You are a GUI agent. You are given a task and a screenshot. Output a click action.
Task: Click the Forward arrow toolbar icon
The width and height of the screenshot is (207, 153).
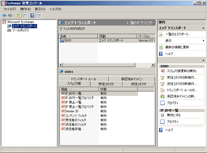10,16
